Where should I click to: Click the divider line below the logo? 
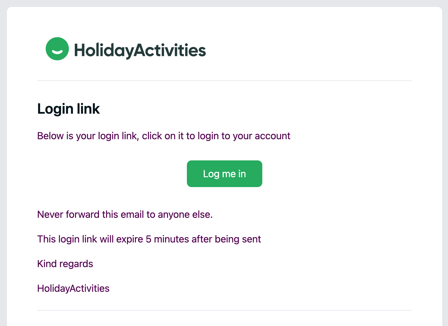224,81
